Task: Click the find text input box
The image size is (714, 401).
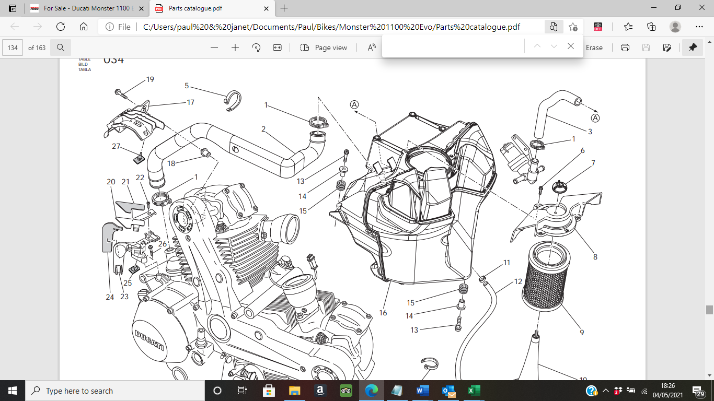Action: click(x=454, y=46)
